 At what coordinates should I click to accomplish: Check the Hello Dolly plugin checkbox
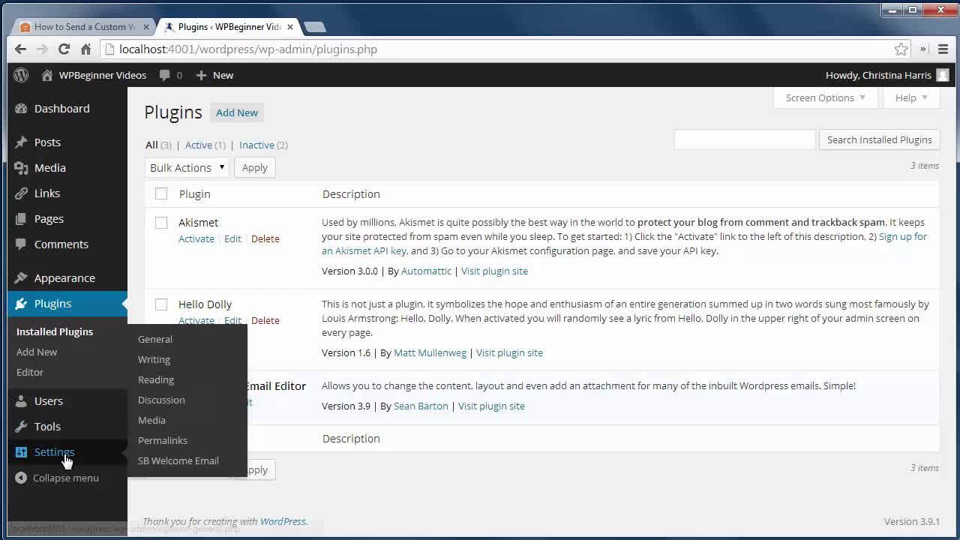pyautogui.click(x=161, y=304)
